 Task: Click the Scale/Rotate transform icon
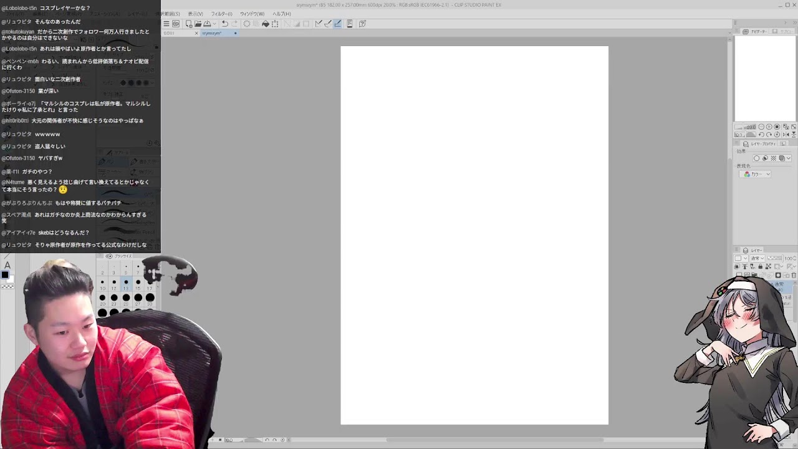click(x=275, y=24)
